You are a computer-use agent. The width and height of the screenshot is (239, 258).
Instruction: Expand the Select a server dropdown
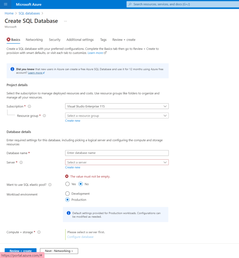(x=117, y=162)
